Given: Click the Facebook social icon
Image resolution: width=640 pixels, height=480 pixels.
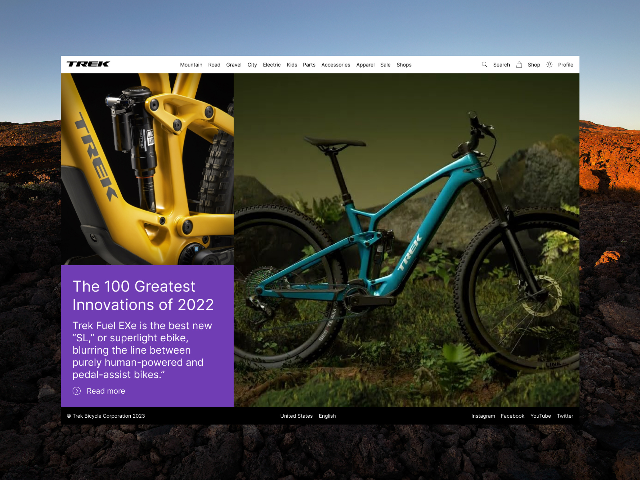Looking at the screenshot, I should click(513, 416).
